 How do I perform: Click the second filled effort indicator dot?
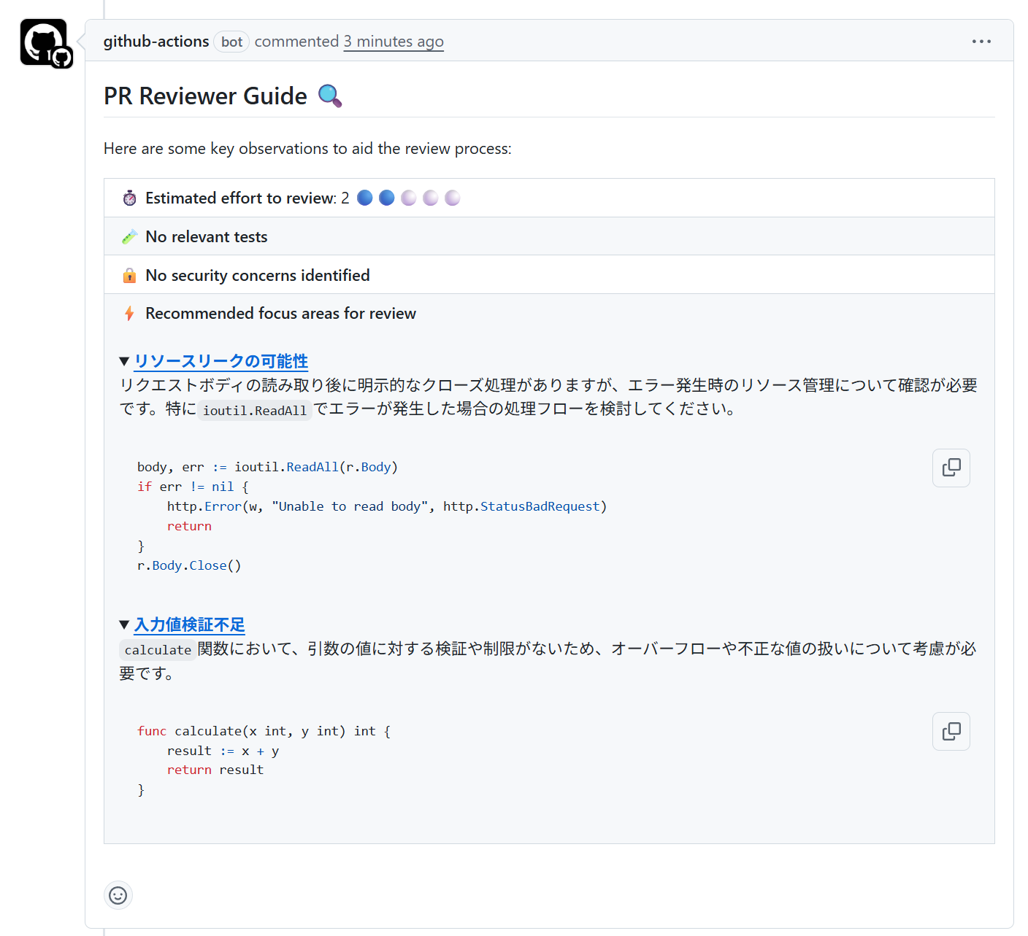tap(386, 197)
